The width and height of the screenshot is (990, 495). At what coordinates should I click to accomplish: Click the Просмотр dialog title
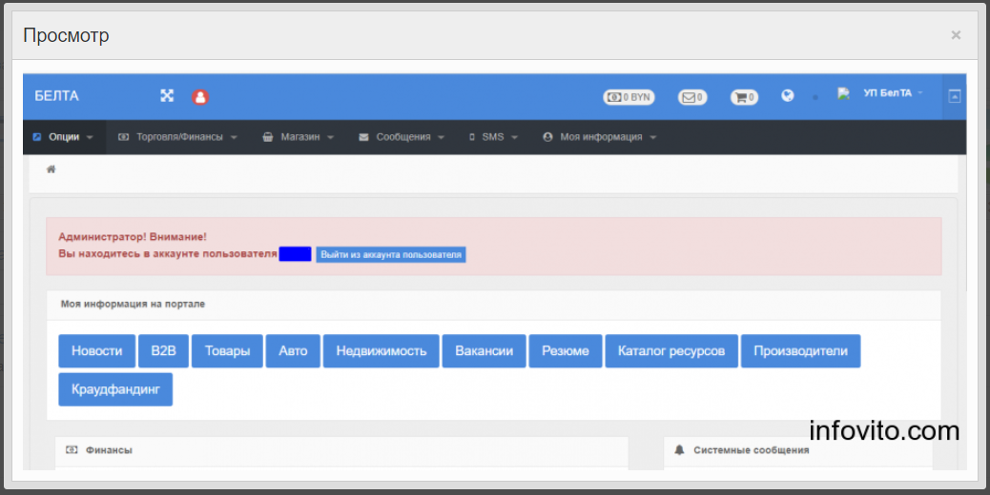pyautogui.click(x=66, y=35)
